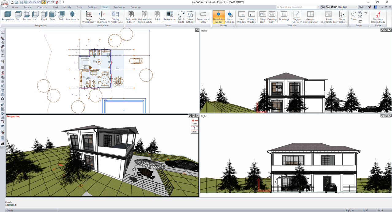Open the Rendering ribbon tab
This screenshot has height=212, width=392.
coord(119,7)
